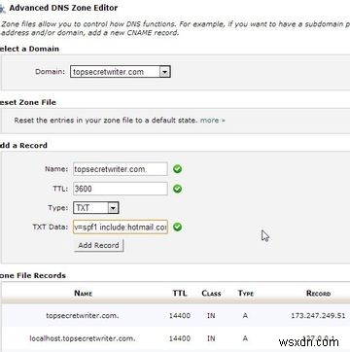The height and width of the screenshot is (352, 350).
Task: Click the IN class in topsecretwriter.com. row
Action: 211,315
